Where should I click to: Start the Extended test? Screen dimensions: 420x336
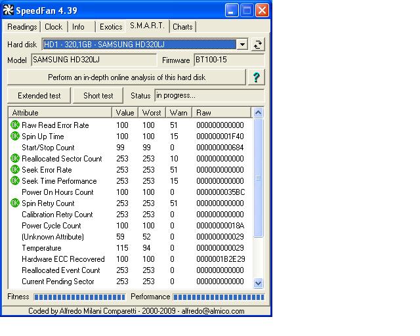[x=39, y=96]
